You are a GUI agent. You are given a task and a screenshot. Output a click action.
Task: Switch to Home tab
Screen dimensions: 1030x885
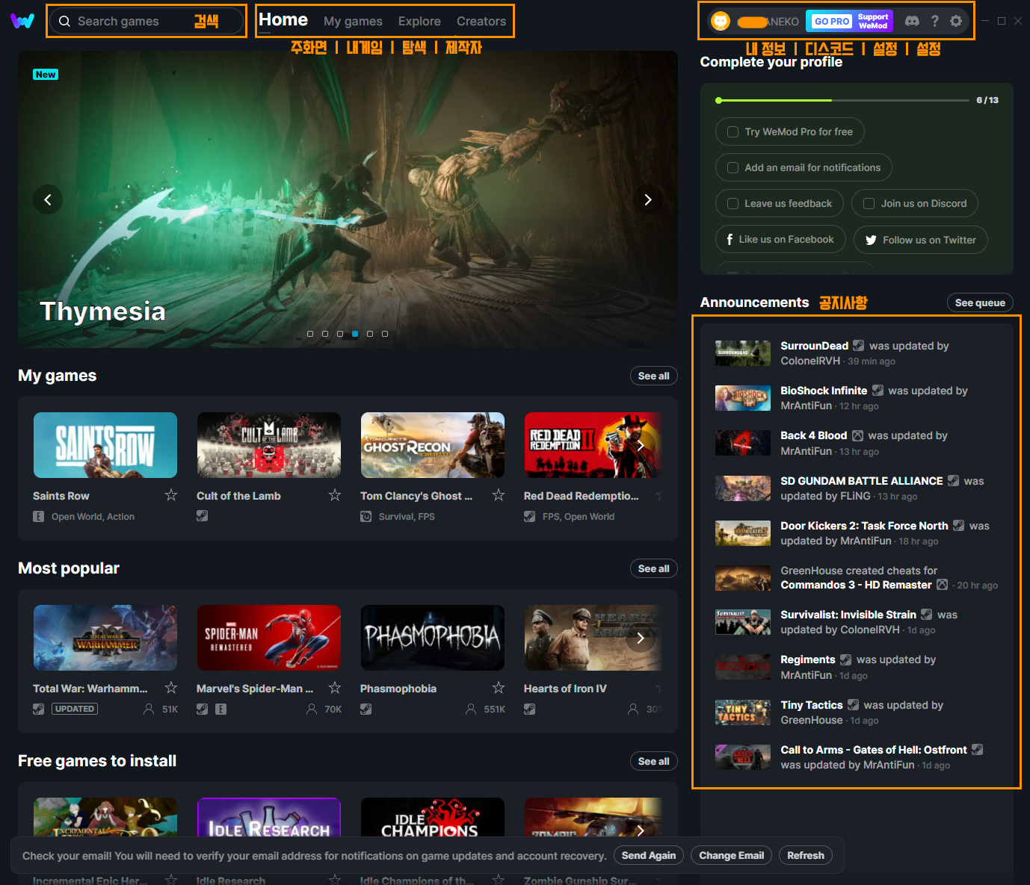pyautogui.click(x=283, y=20)
